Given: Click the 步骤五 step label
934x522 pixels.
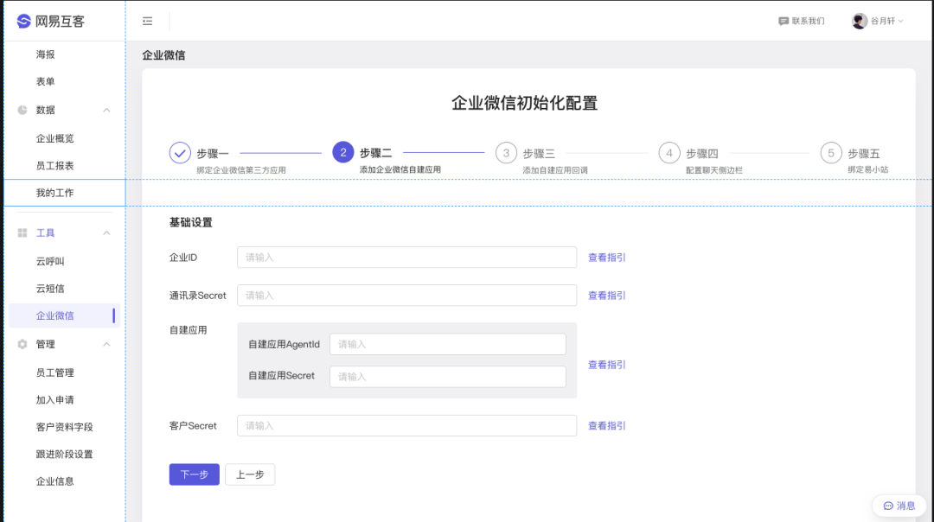Looking at the screenshot, I should click(864, 154).
